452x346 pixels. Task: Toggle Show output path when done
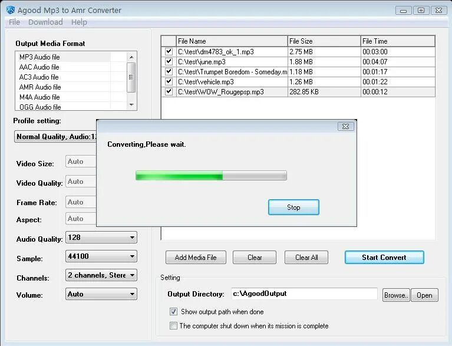(173, 312)
